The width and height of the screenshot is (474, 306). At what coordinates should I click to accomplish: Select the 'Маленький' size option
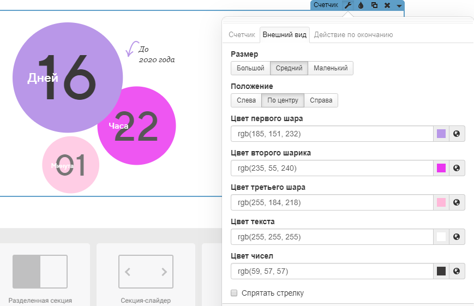pos(331,68)
